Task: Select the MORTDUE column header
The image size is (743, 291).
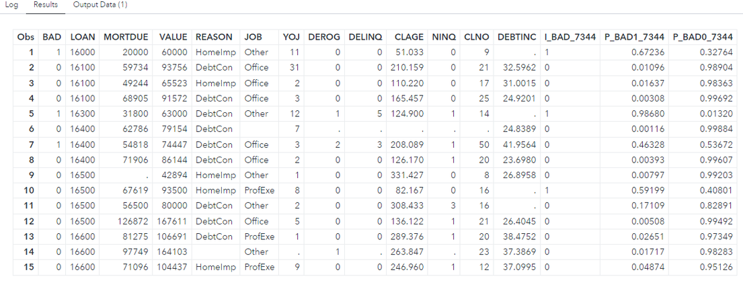Action: click(x=126, y=36)
